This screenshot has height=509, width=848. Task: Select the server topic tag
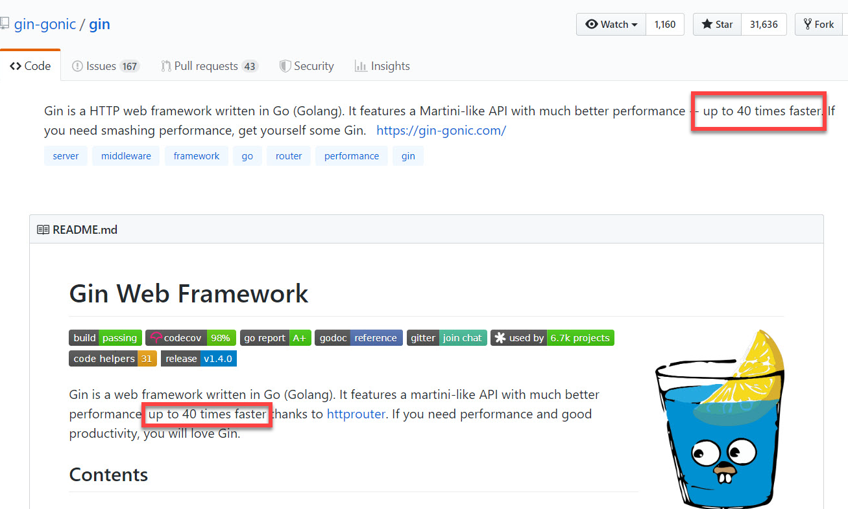pyautogui.click(x=66, y=156)
